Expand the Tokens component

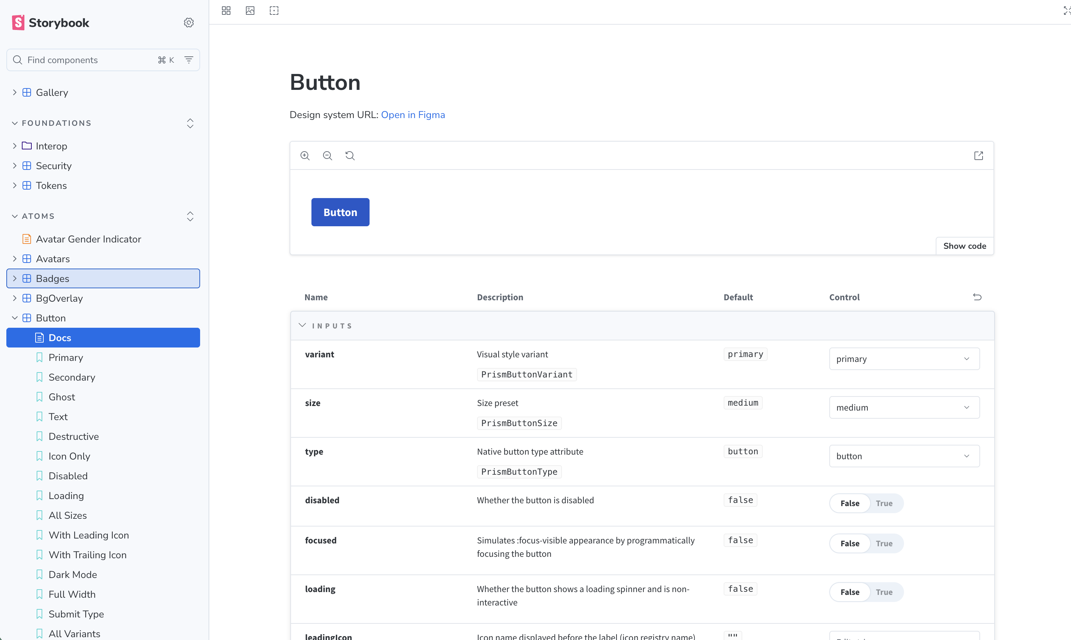(103, 185)
